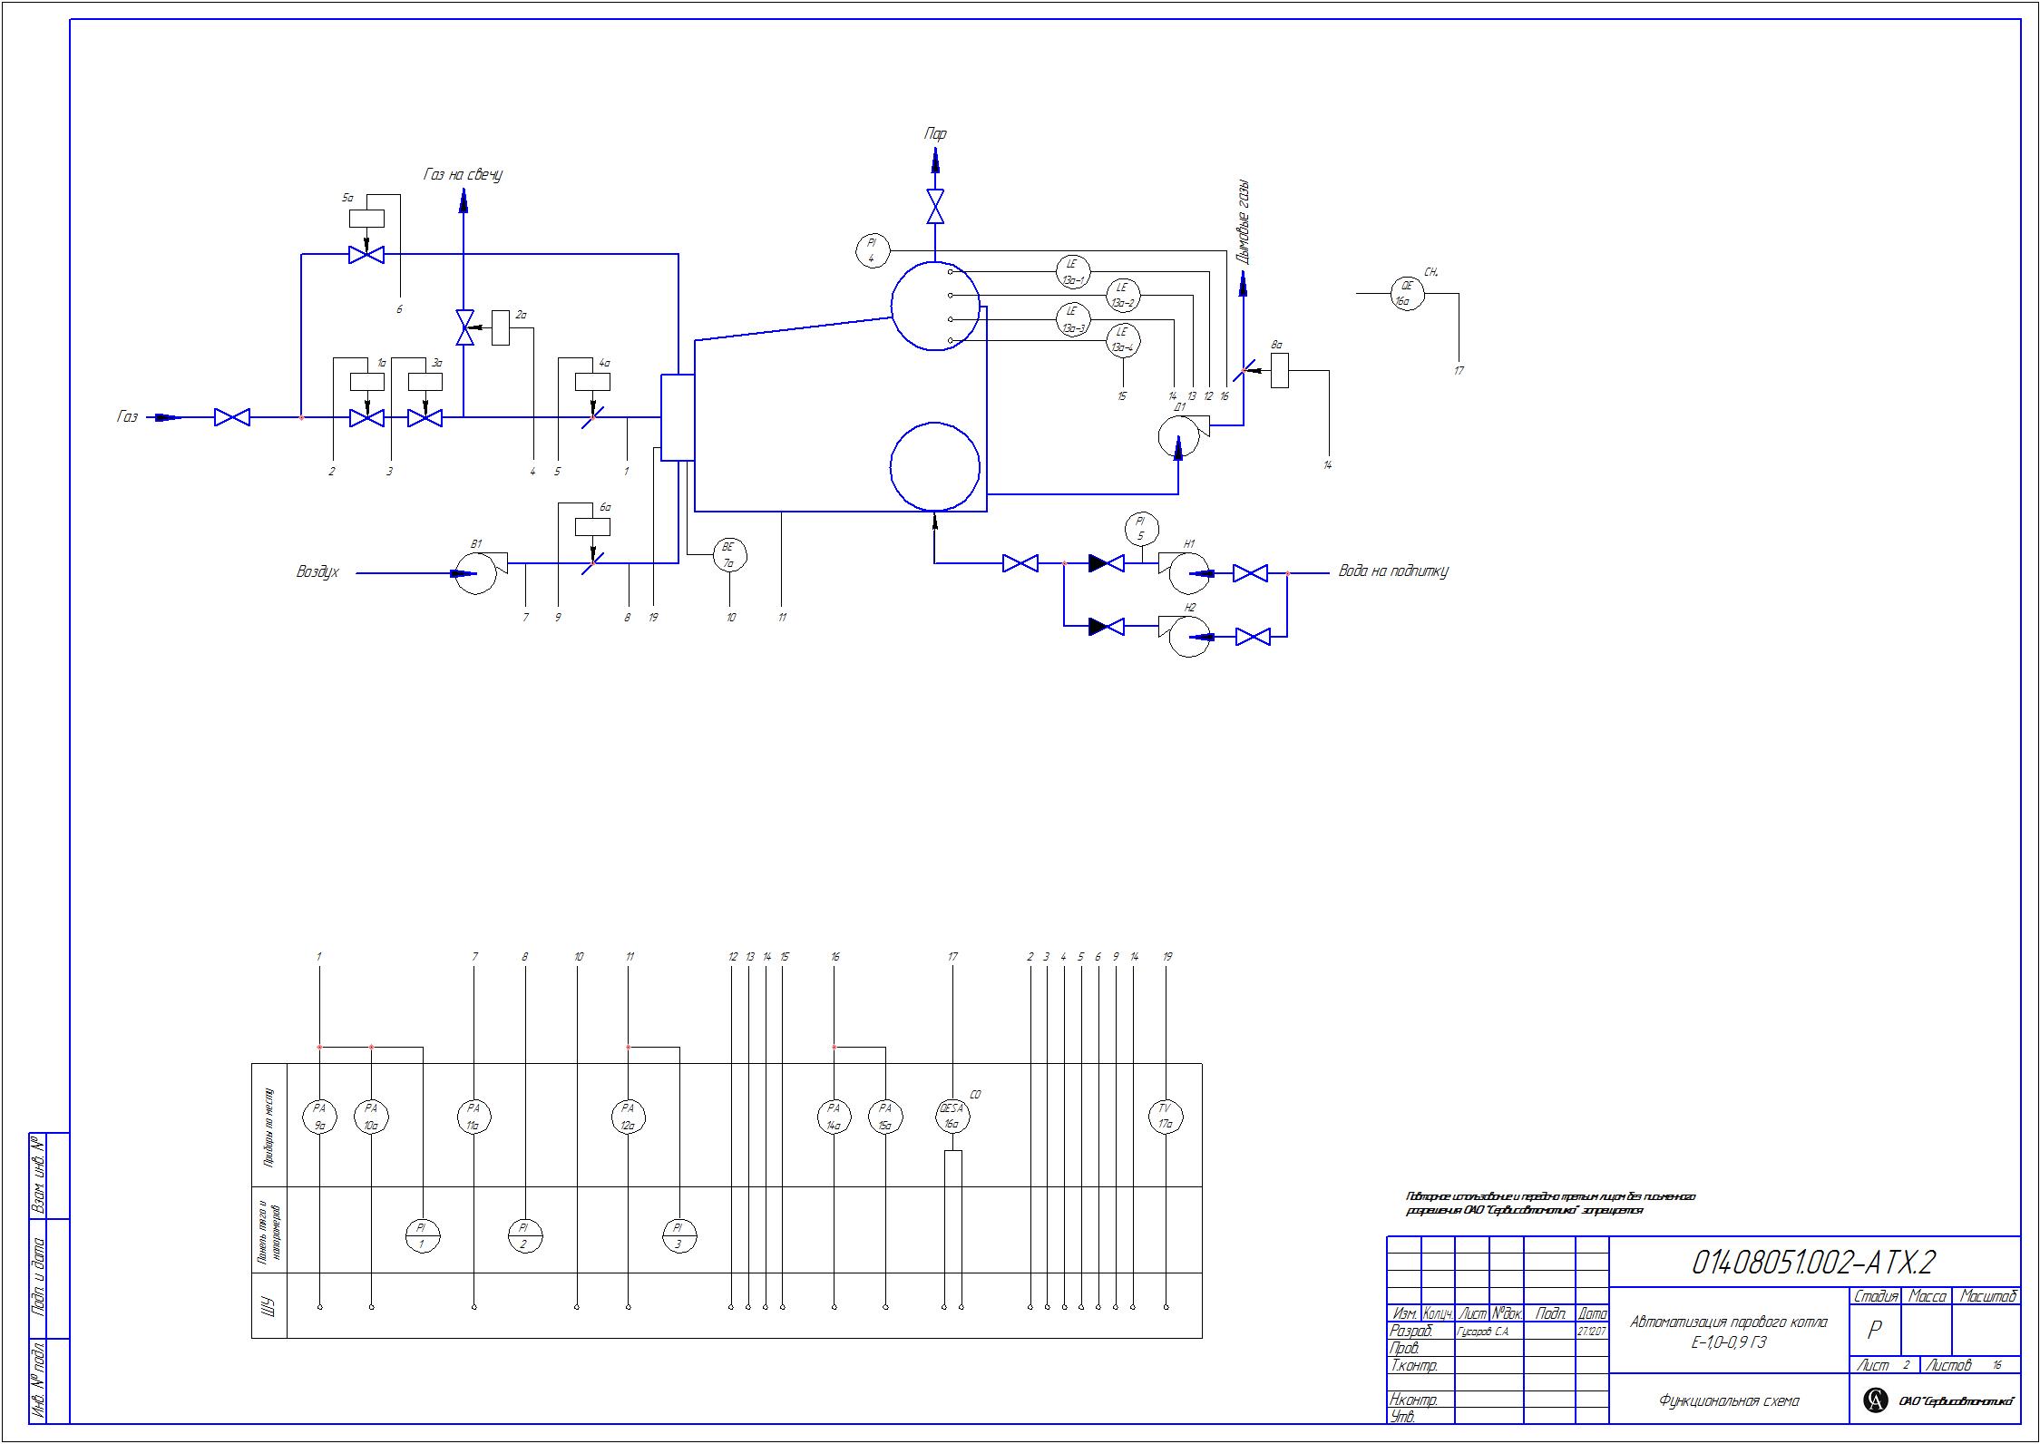This screenshot has width=2040, height=1444.
Task: Click developer name 'Гусаров С.А.'
Action: click(x=1482, y=1332)
